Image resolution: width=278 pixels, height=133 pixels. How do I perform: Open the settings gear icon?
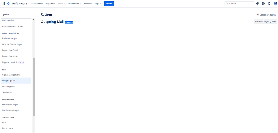click(269, 4)
